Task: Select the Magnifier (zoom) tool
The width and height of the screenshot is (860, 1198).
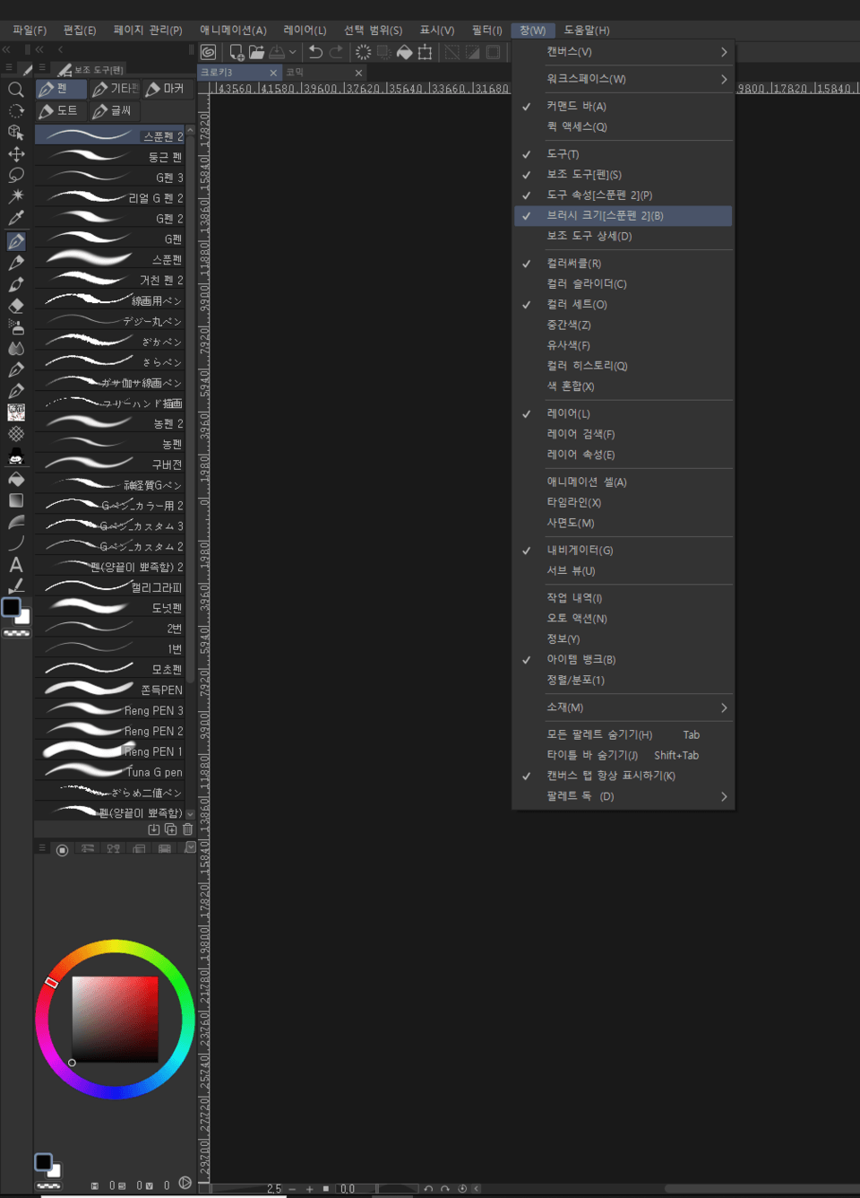Action: (x=15, y=90)
